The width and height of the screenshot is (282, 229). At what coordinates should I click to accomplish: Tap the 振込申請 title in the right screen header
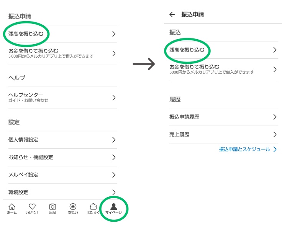(x=192, y=15)
